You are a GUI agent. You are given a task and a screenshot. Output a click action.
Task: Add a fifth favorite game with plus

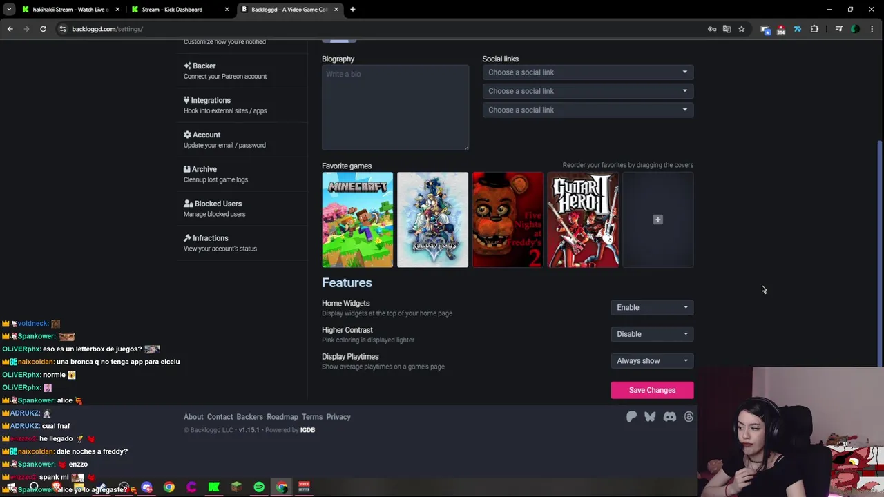(658, 220)
